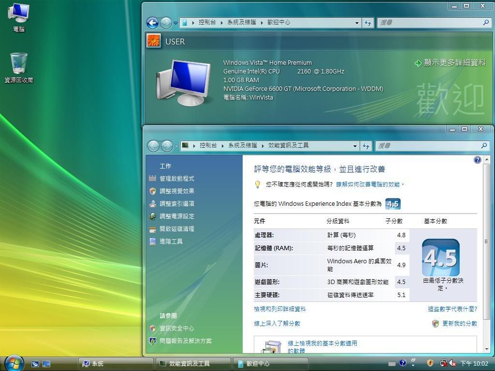Expand arrow after 控制台 in 效能資訊及工具 breadcrumb
The width and height of the screenshot is (495, 371).
222,146
